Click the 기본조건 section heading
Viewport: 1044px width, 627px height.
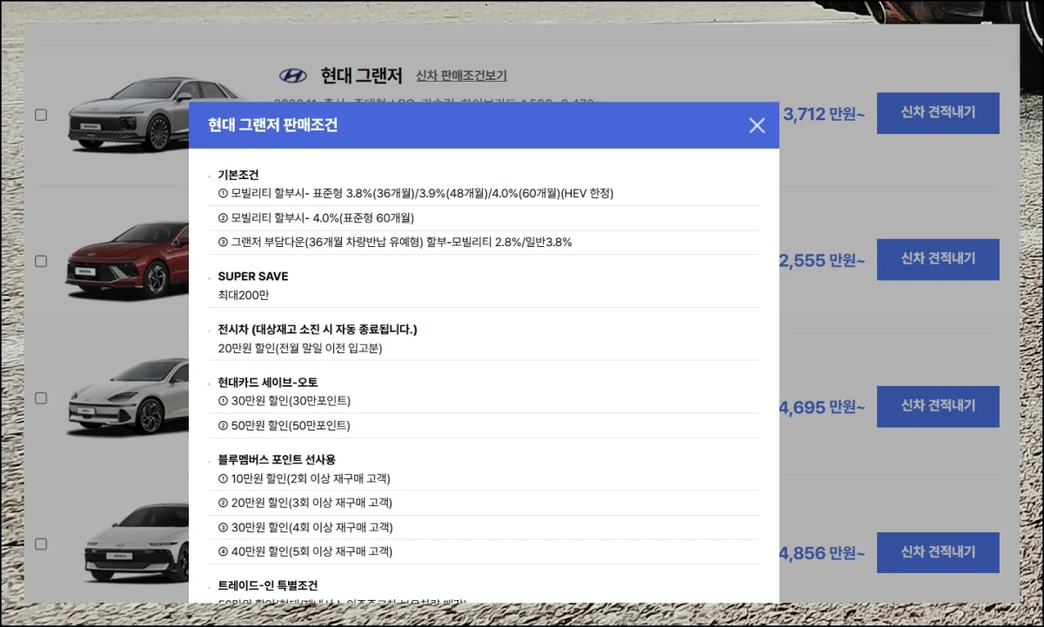click(238, 175)
